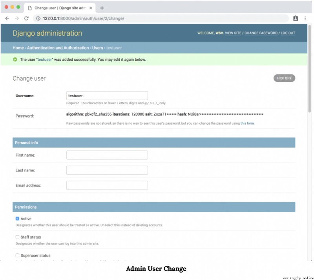Viewport: 314px width, 280px height.
Task: Enable the Superuser status checkbox
Action: pyautogui.click(x=17, y=255)
